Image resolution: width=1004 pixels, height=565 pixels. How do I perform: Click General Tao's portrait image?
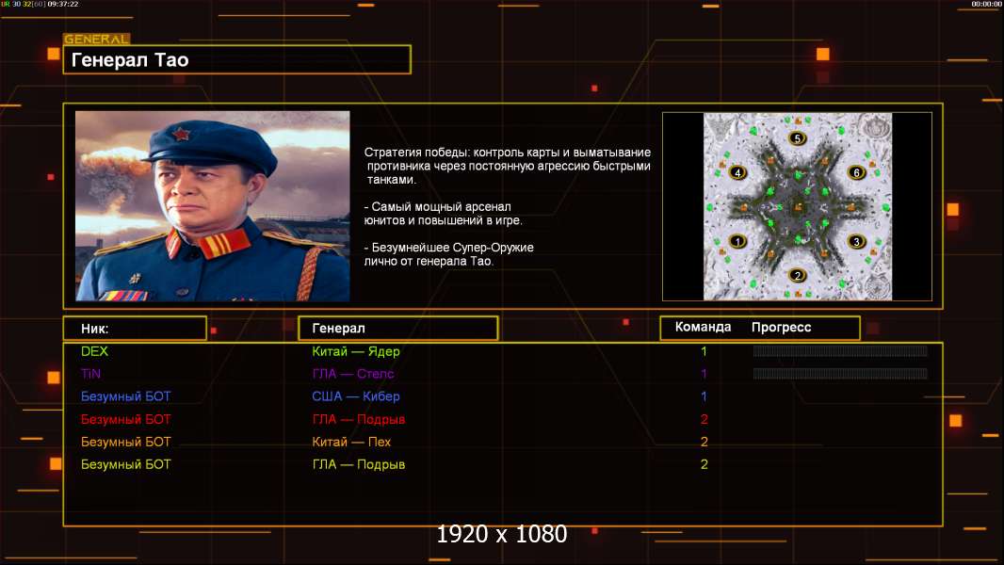click(x=213, y=206)
